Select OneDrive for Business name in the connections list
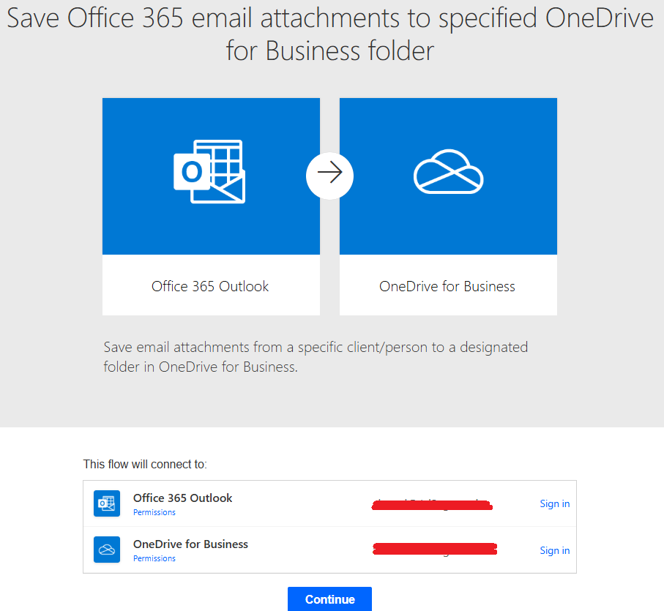The height and width of the screenshot is (611, 664). click(190, 544)
